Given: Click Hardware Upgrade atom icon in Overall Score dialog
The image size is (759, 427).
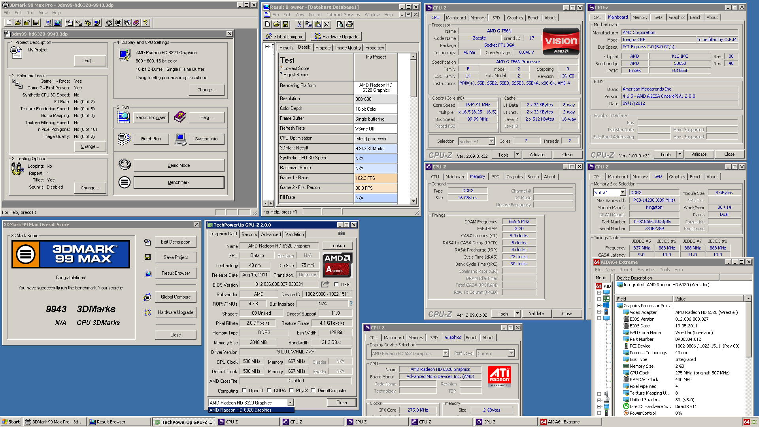Looking at the screenshot, I should pos(147,312).
